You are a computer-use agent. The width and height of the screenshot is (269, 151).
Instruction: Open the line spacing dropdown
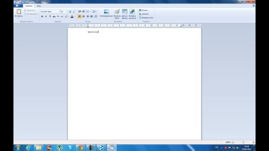click(x=95, y=11)
